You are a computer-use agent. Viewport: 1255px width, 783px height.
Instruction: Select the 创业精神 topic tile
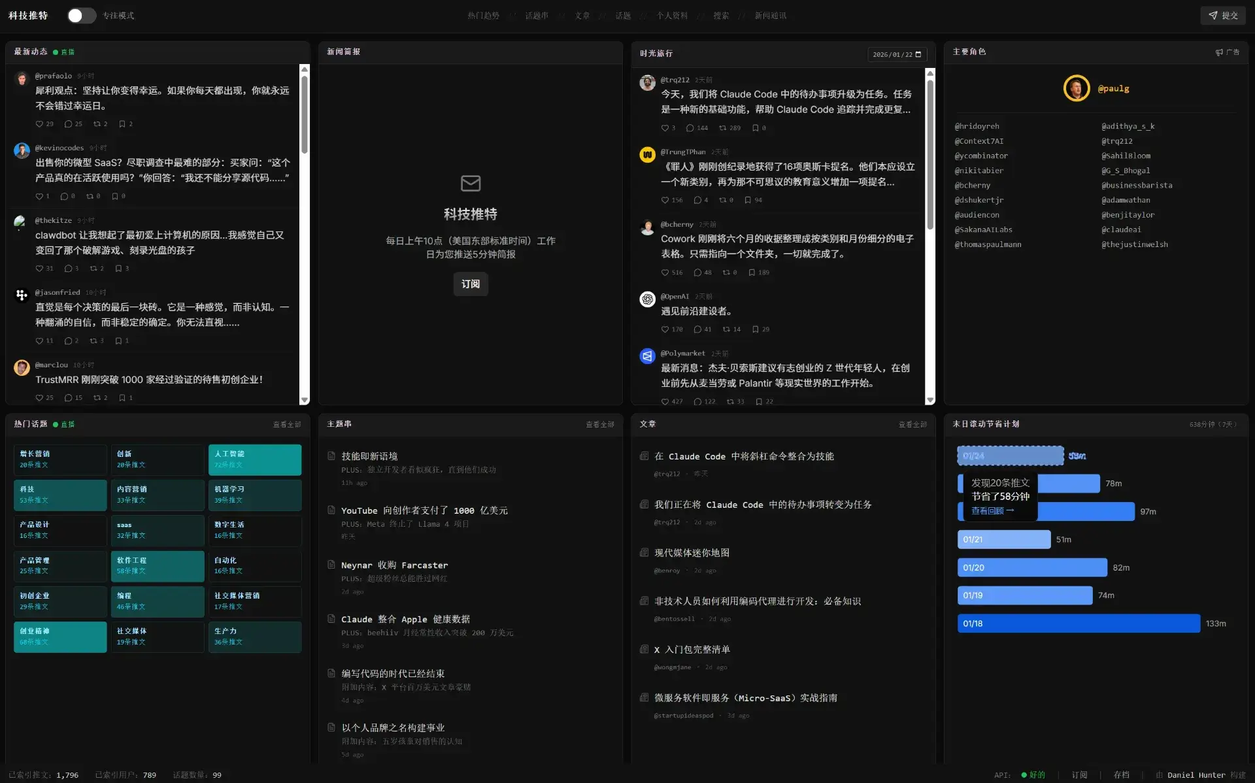[x=59, y=636]
